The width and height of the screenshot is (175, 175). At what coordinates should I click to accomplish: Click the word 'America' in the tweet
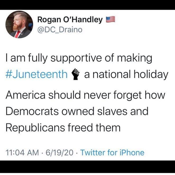pos(26,95)
